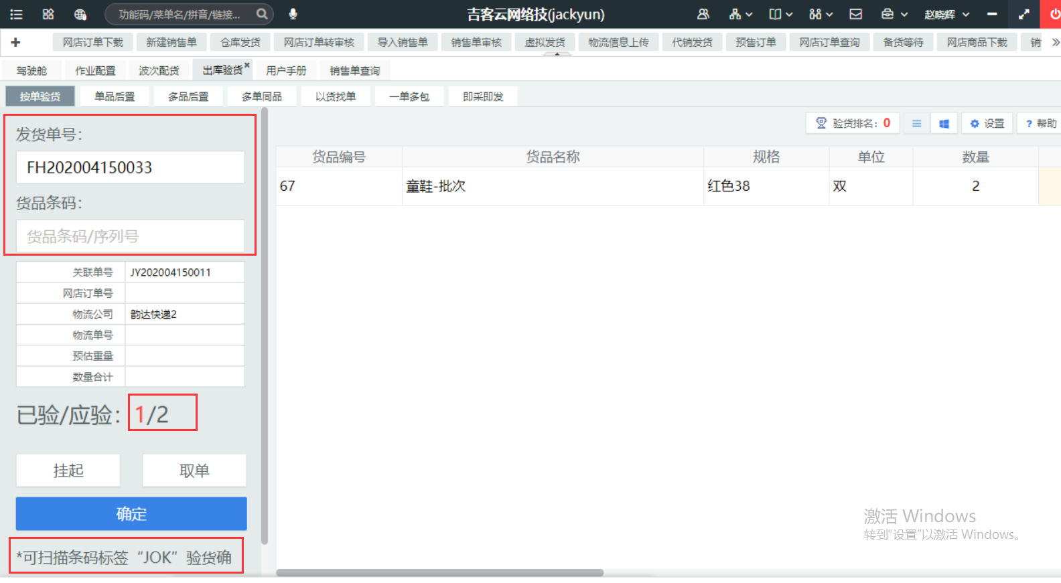This screenshot has height=583, width=1061.
Task: Click the horizontal scrollbar under the table
Action: [440, 573]
